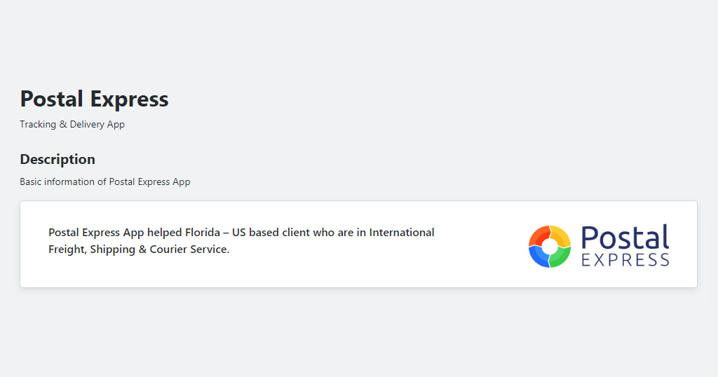This screenshot has width=718, height=377.
Task: Click the Postal Express circular logo icon
Action: 550,246
